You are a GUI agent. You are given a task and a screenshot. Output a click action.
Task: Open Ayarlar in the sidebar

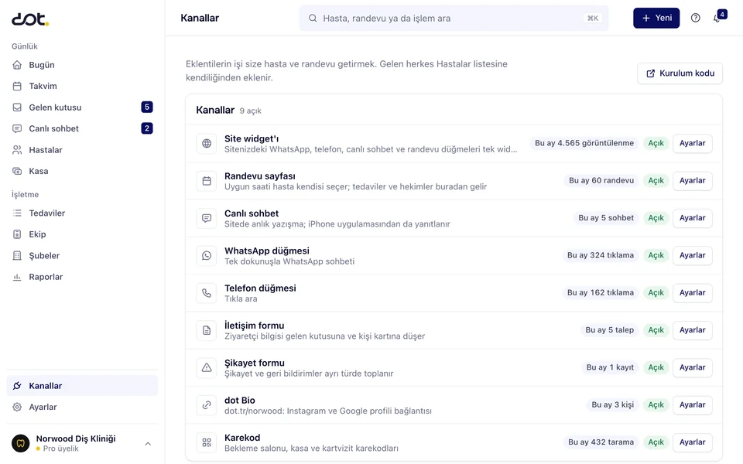(x=82, y=408)
